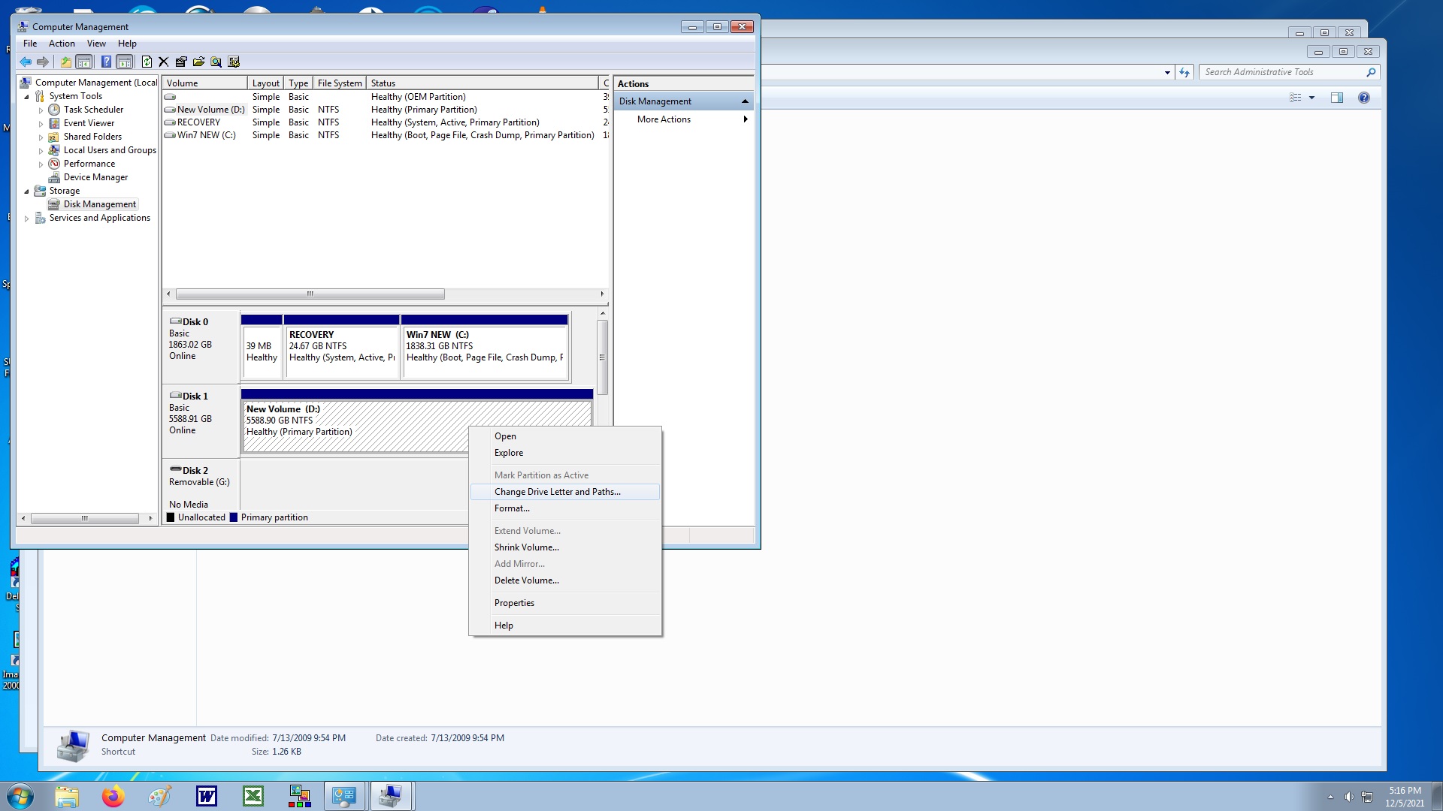
Task: Expand the Performance node
Action: click(41, 164)
